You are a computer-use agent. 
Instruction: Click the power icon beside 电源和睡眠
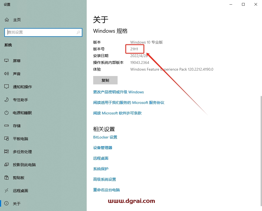(x=6, y=113)
